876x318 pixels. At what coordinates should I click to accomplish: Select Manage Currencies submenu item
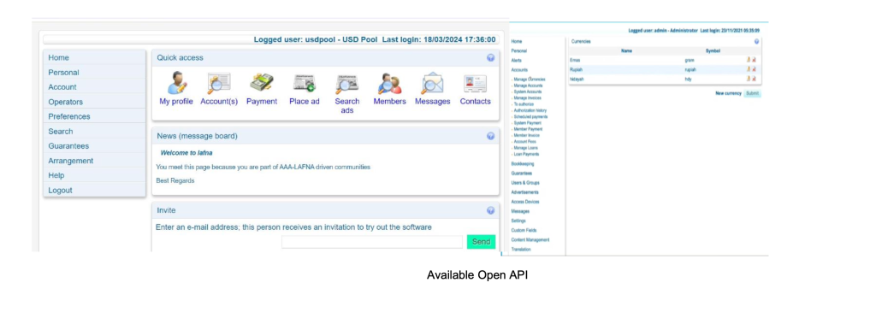[x=529, y=79]
